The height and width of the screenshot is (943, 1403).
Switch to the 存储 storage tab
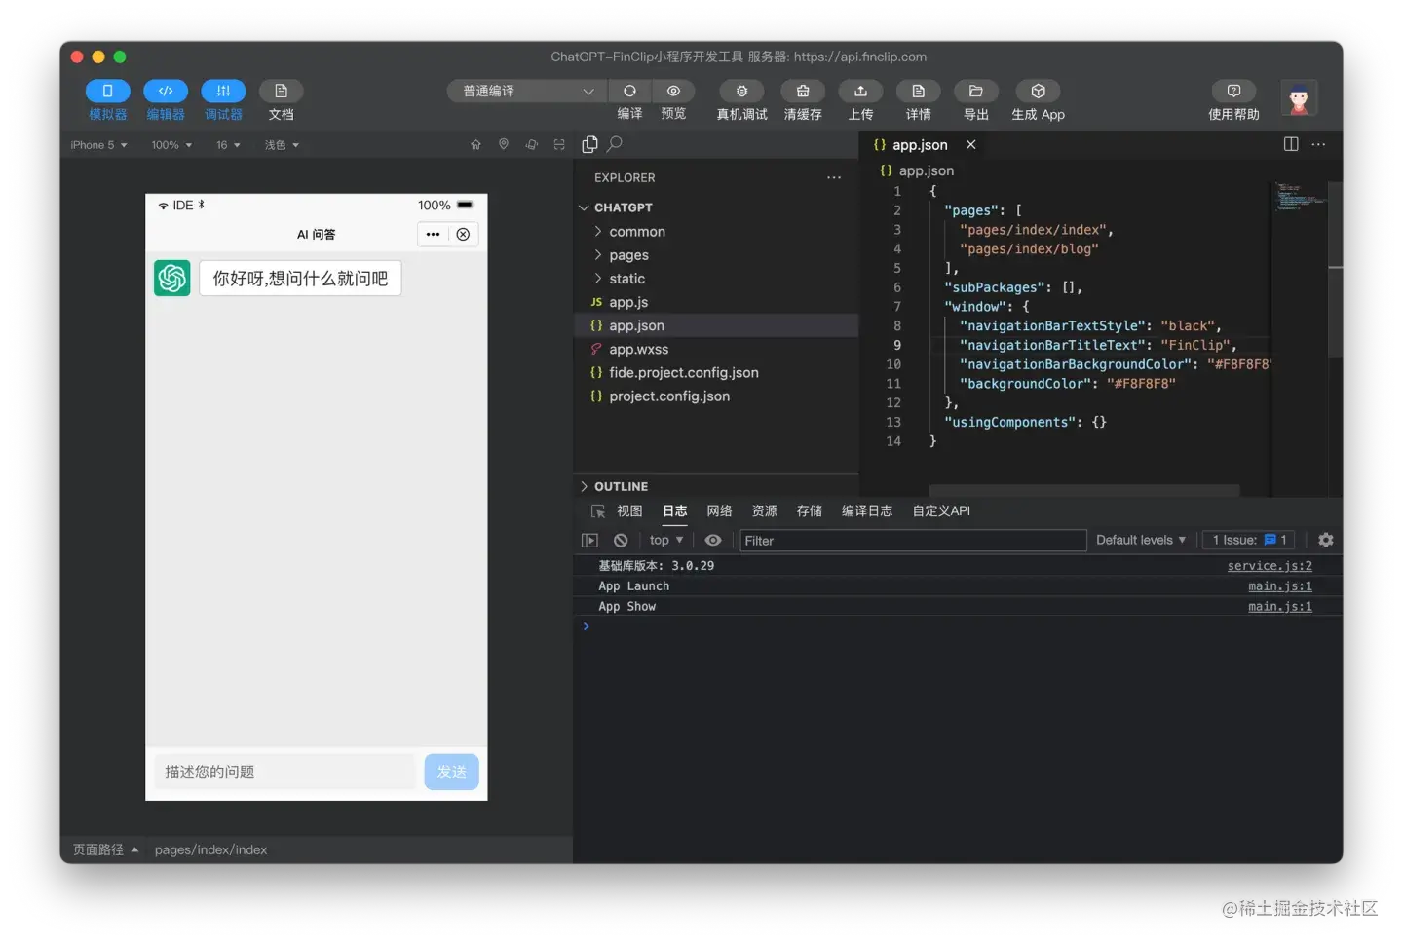809,511
